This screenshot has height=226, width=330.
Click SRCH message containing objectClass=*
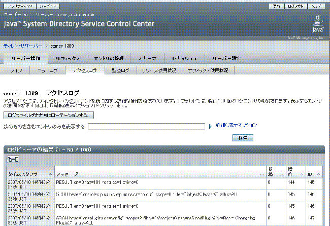pos(147,194)
